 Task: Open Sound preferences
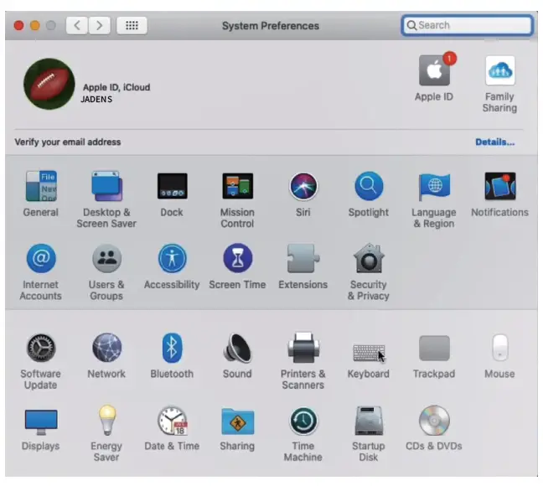point(238,348)
